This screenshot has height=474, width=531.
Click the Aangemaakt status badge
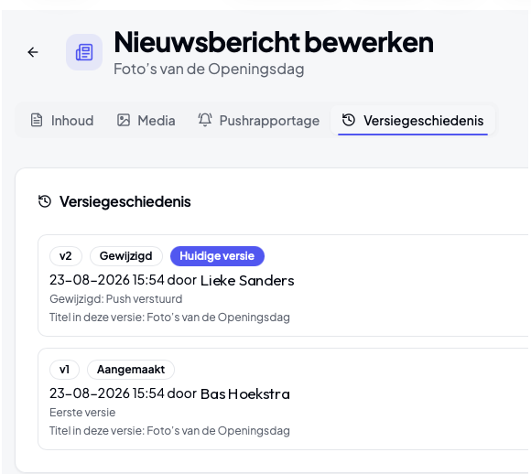tap(131, 370)
